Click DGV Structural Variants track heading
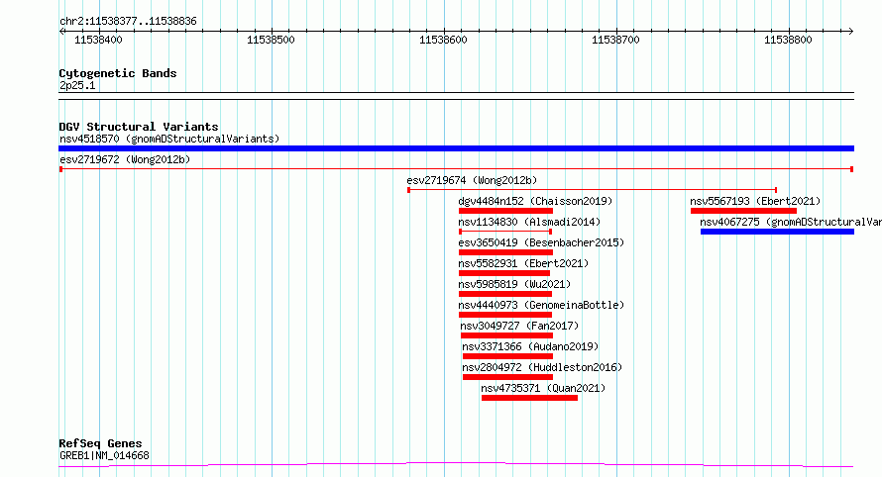 coord(139,127)
